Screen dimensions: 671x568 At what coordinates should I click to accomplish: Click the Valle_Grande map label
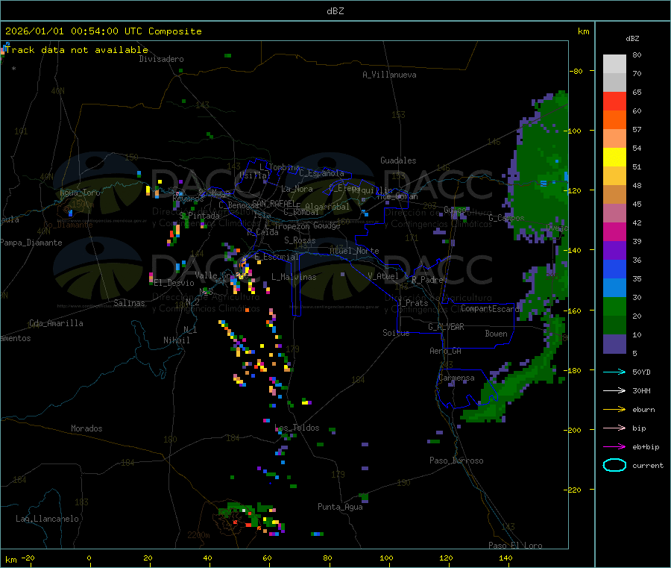221,275
